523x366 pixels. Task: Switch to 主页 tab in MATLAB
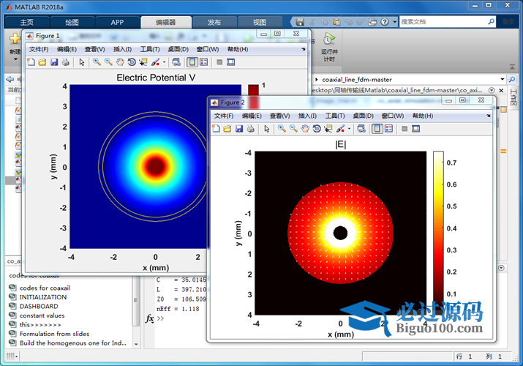pos(26,23)
